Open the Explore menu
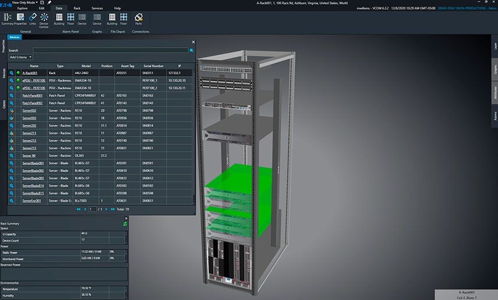The image size is (498, 300). (x=22, y=8)
